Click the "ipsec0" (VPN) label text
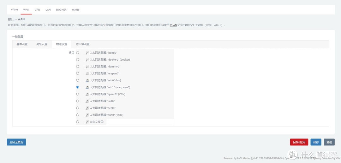Viewport: 341px width, 163px height. [107, 94]
